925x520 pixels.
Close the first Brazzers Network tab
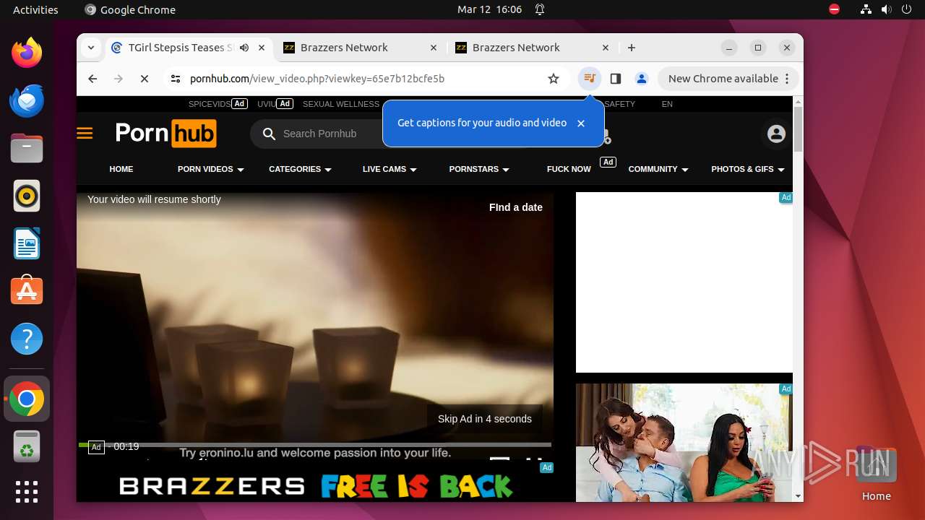pyautogui.click(x=434, y=48)
